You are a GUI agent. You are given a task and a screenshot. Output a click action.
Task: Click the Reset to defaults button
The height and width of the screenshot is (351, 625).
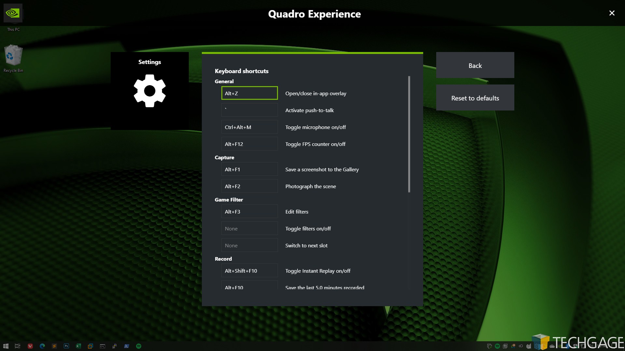tap(475, 98)
